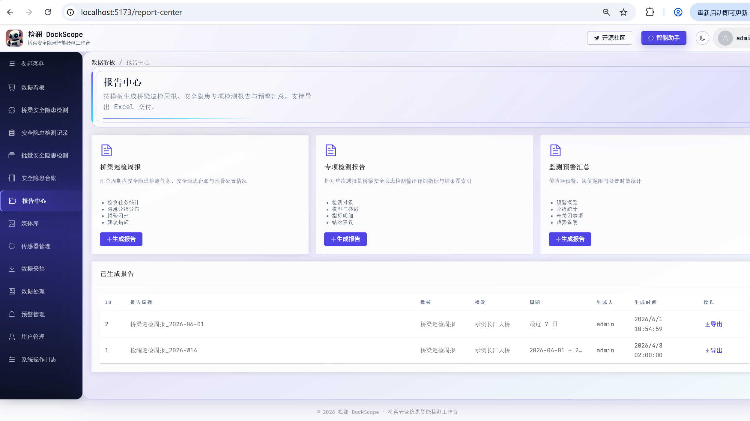
Task: Click the 媒体库 sidebar icon
Action: tap(12, 223)
